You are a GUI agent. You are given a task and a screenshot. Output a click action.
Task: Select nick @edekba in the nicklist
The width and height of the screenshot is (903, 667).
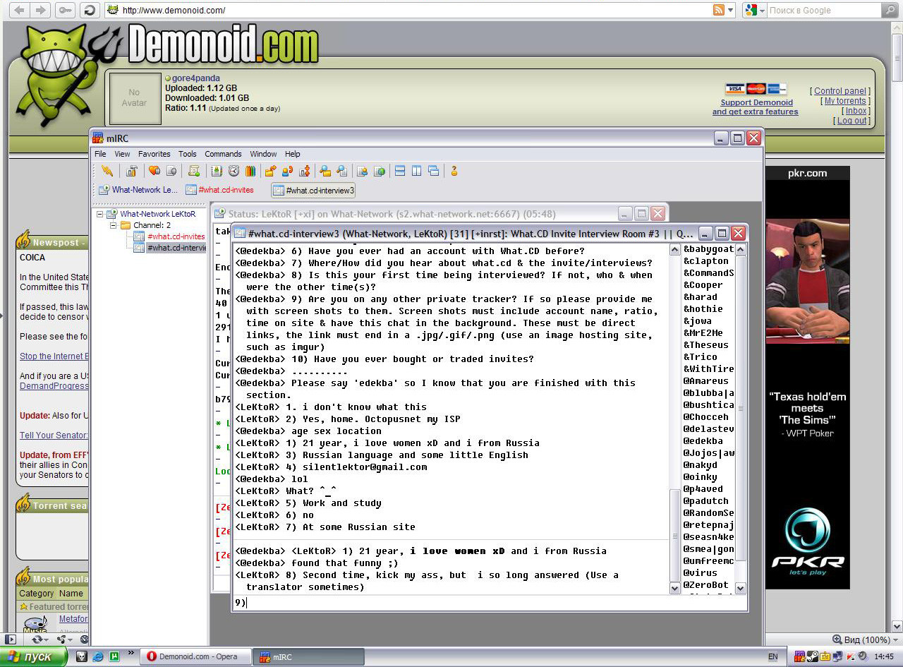703,441
